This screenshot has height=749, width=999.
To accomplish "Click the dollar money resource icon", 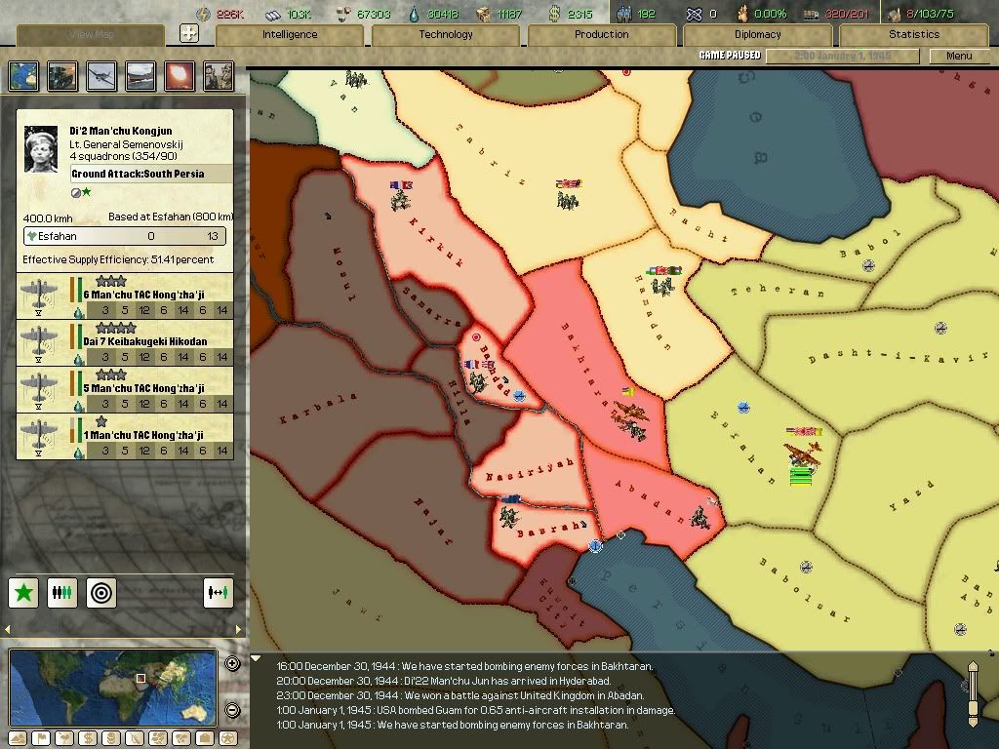I will pyautogui.click(x=555, y=14).
